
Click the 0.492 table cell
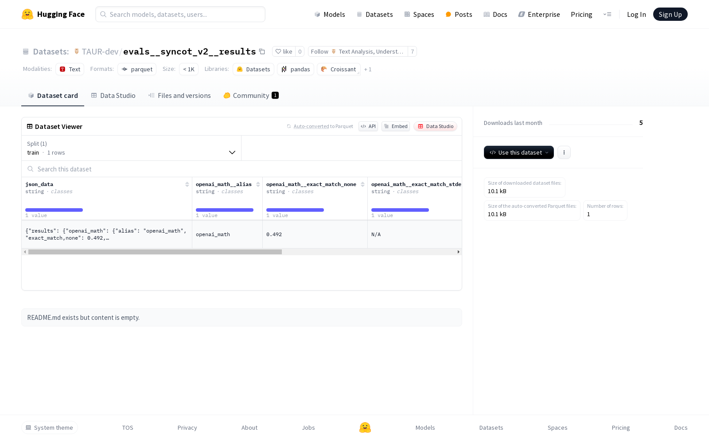(315, 234)
